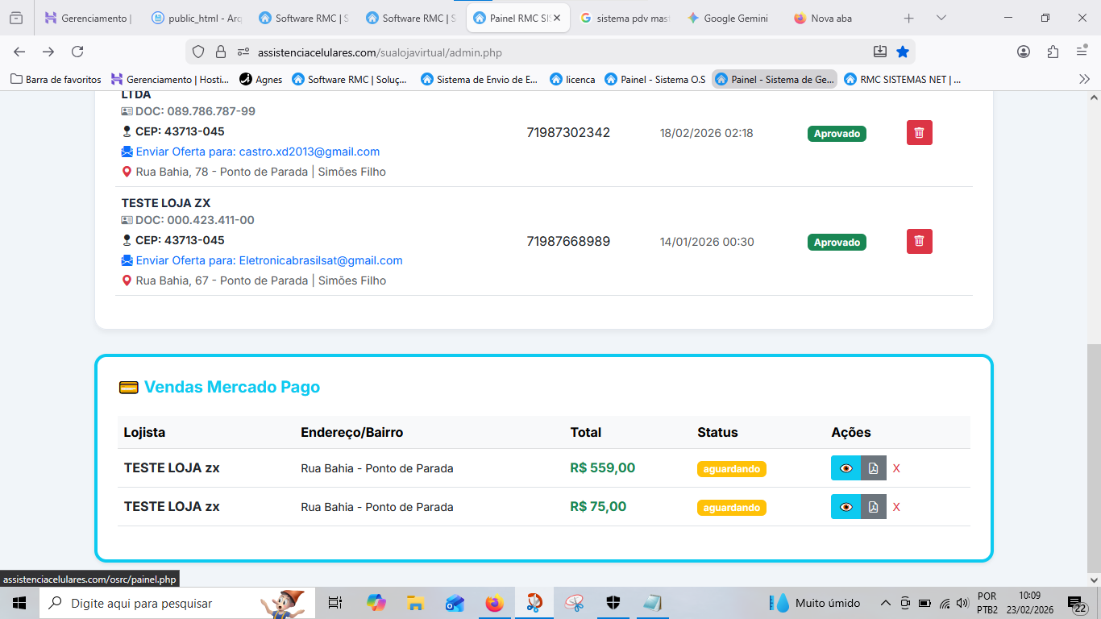Remove the R$ 559,00 sale with red X
This screenshot has width=1101, height=619.
click(x=896, y=469)
